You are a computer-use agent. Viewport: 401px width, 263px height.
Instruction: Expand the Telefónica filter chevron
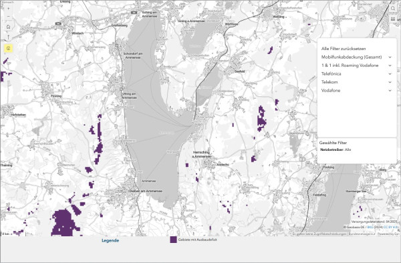(x=390, y=74)
